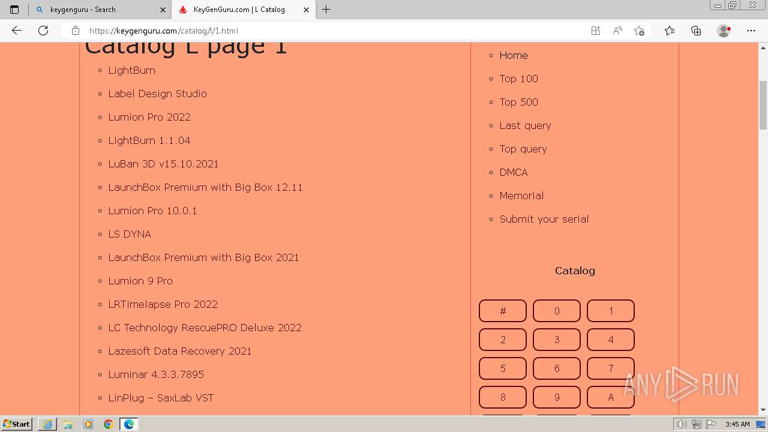Image resolution: width=768 pixels, height=432 pixels.
Task: Select catalog button 2
Action: click(x=503, y=340)
